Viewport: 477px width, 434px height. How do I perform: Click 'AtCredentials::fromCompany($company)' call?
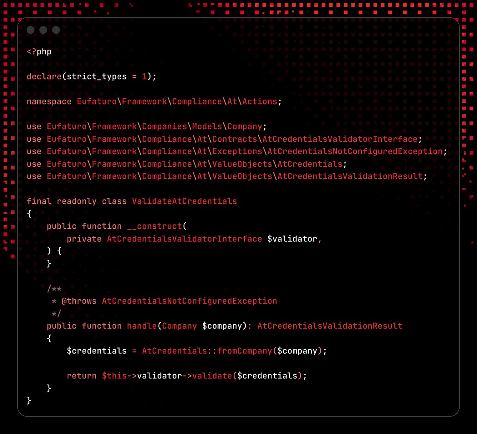232,351
